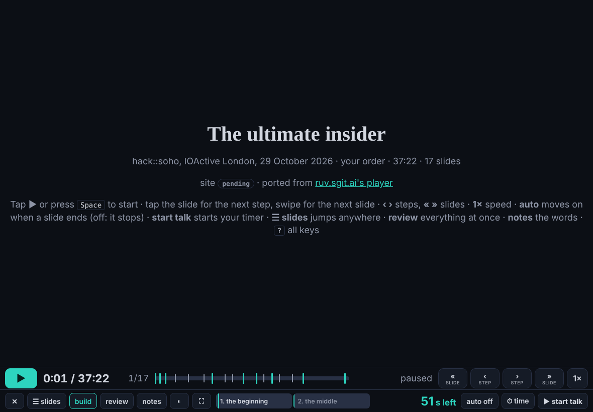This screenshot has width=593, height=412.
Task: Click the 'pending' site badge
Action: pyautogui.click(x=236, y=184)
